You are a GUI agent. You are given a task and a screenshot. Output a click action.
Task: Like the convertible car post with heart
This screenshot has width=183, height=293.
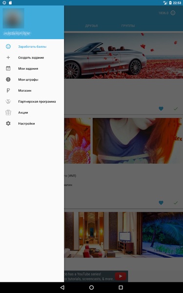[161, 108]
